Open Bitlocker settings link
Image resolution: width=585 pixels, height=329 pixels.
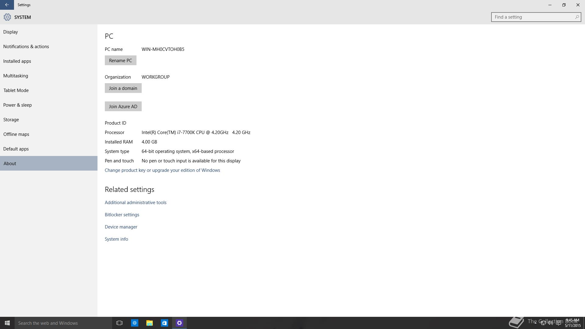[x=122, y=215]
